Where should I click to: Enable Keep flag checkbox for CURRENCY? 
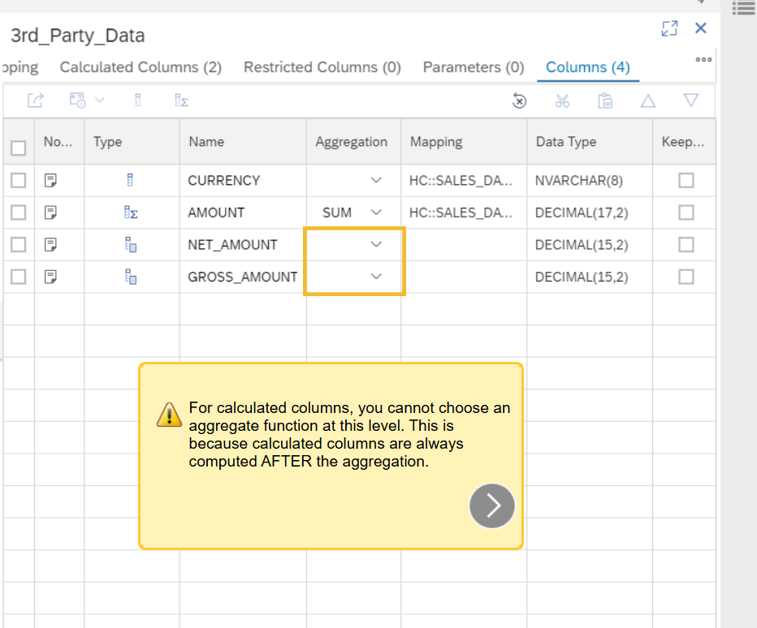686,180
